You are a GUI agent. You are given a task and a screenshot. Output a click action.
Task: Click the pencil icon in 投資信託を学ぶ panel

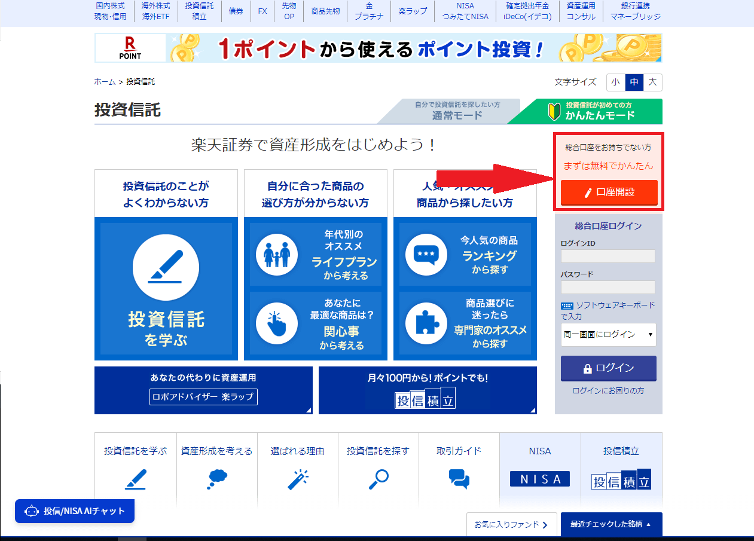166,267
